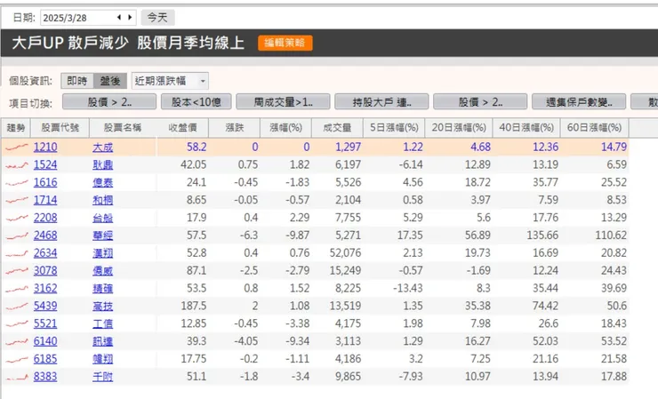Click closing price cell 58.2
Screen dimensions: 658x399
click(197, 147)
